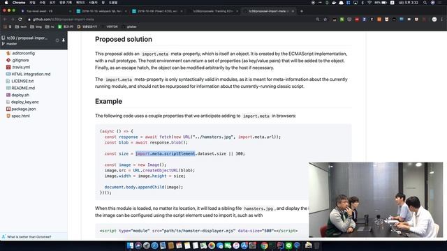Viewport: 447px width, 251px height.
Task: Open the 'gitallas' bookmark
Action: point(129,26)
